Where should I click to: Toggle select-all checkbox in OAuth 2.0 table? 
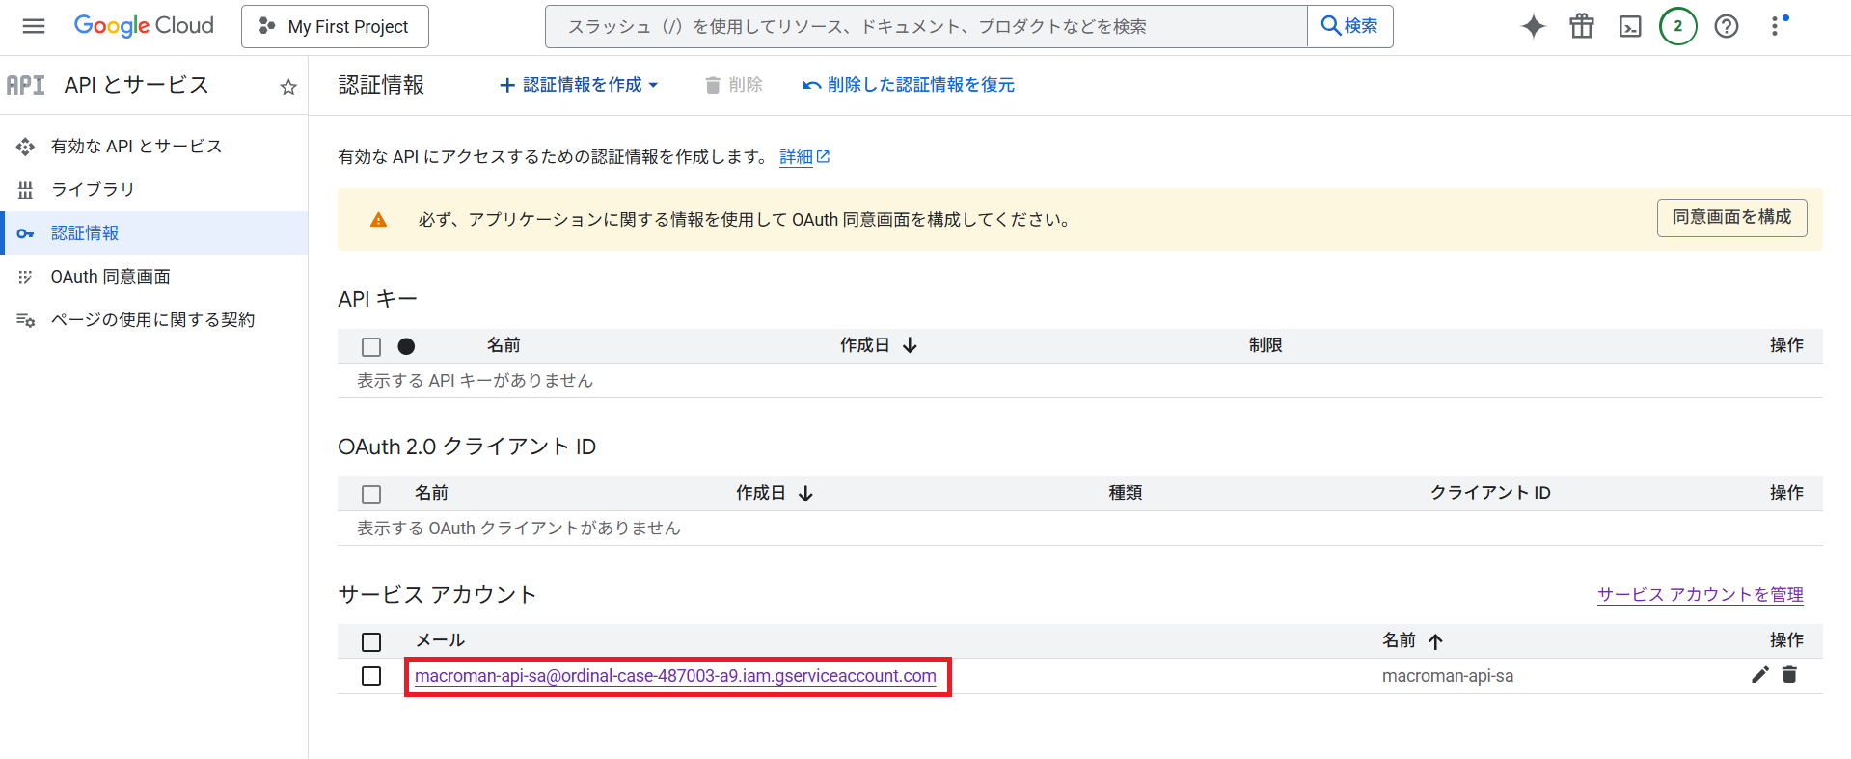[x=371, y=494]
